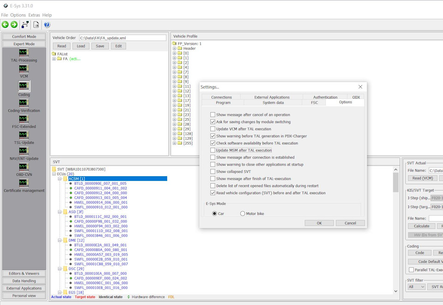Viewport: 443px width, 305px height.
Task: Switch to the Connections tab
Action: point(221,97)
